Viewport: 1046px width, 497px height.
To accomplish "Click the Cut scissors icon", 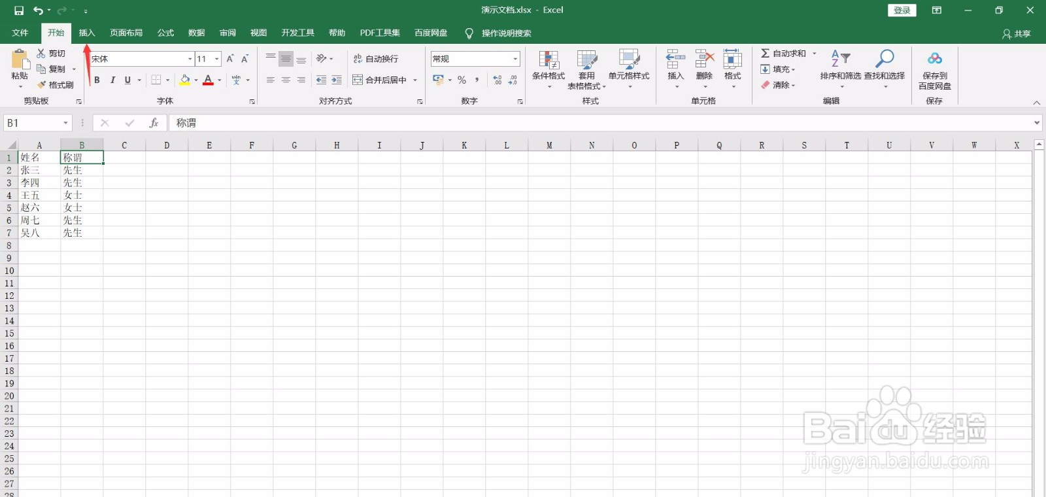I will tap(41, 54).
